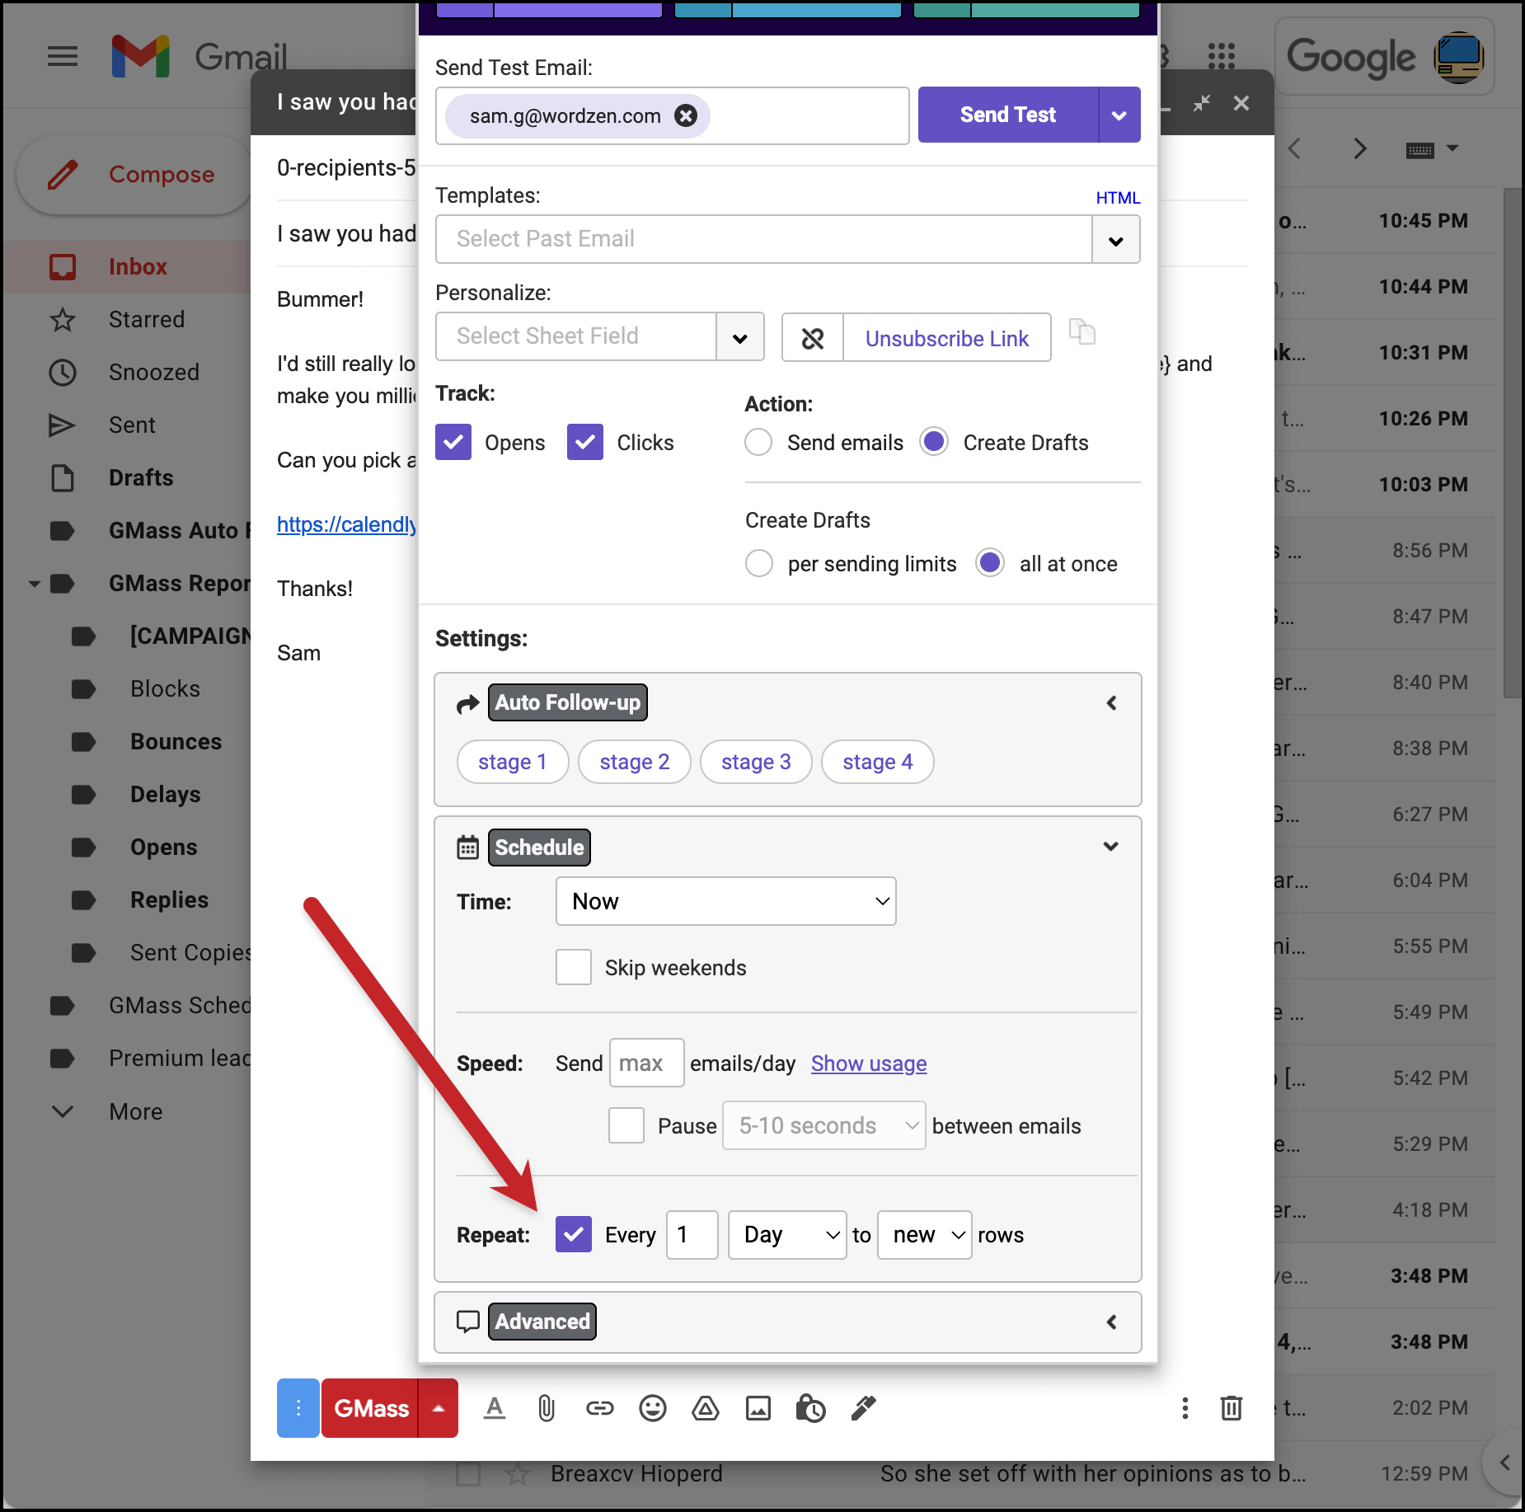The height and width of the screenshot is (1512, 1525).
Task: Click the Auto Follow-up arrow icon
Action: 467,703
